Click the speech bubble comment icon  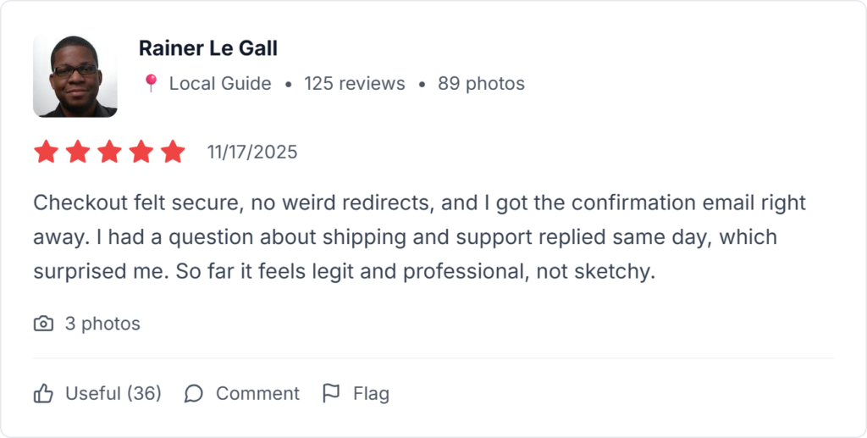(x=194, y=393)
